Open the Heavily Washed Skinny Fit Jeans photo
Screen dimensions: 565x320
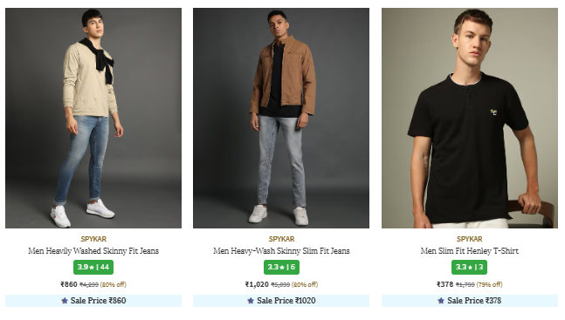point(93,118)
